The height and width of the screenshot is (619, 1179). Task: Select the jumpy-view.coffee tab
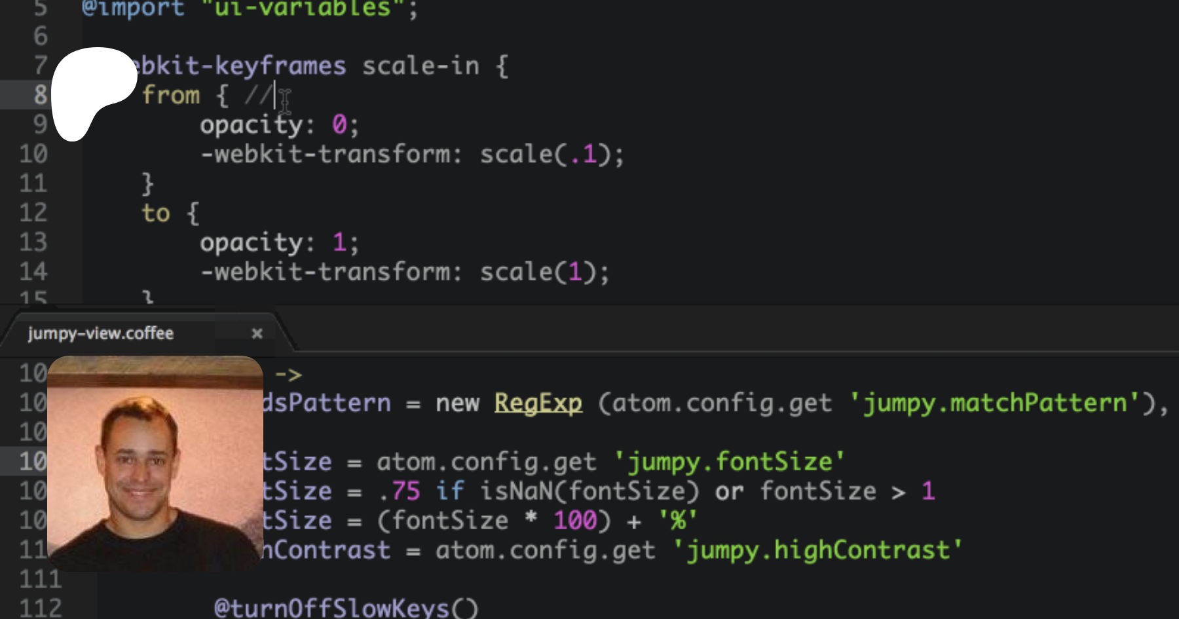coord(101,333)
